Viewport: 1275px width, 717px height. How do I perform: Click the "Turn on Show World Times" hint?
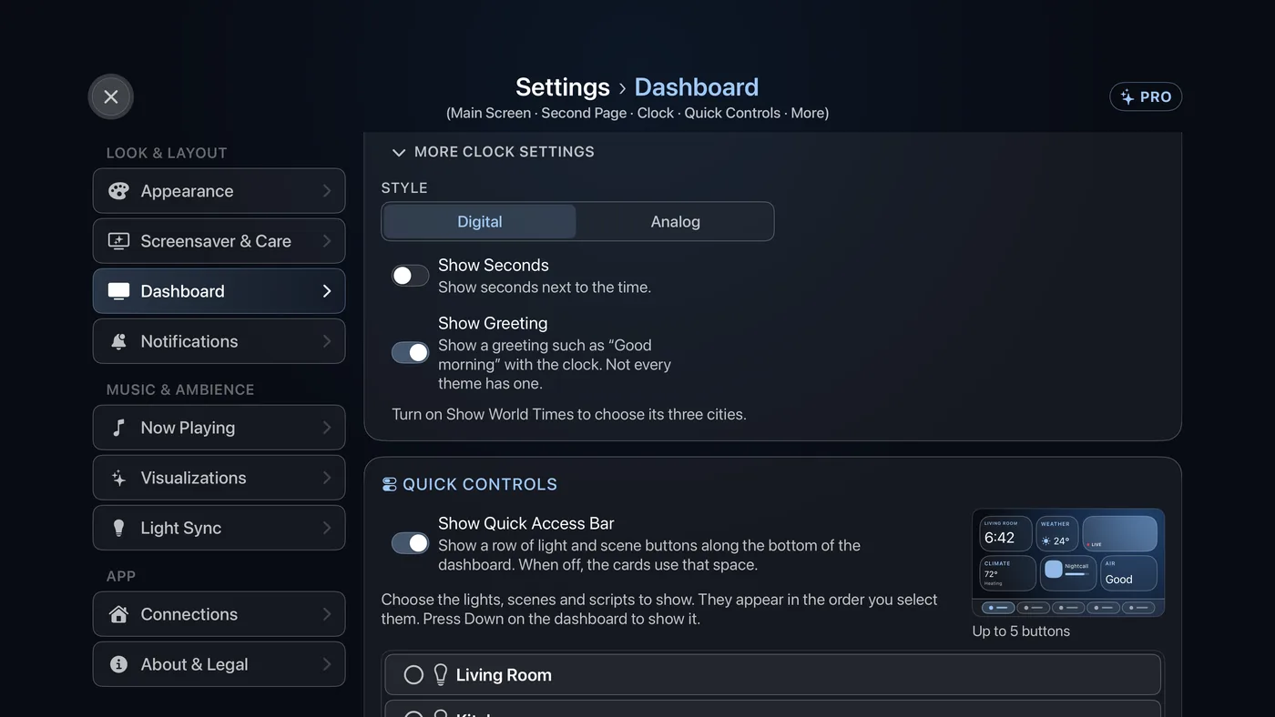click(x=569, y=414)
